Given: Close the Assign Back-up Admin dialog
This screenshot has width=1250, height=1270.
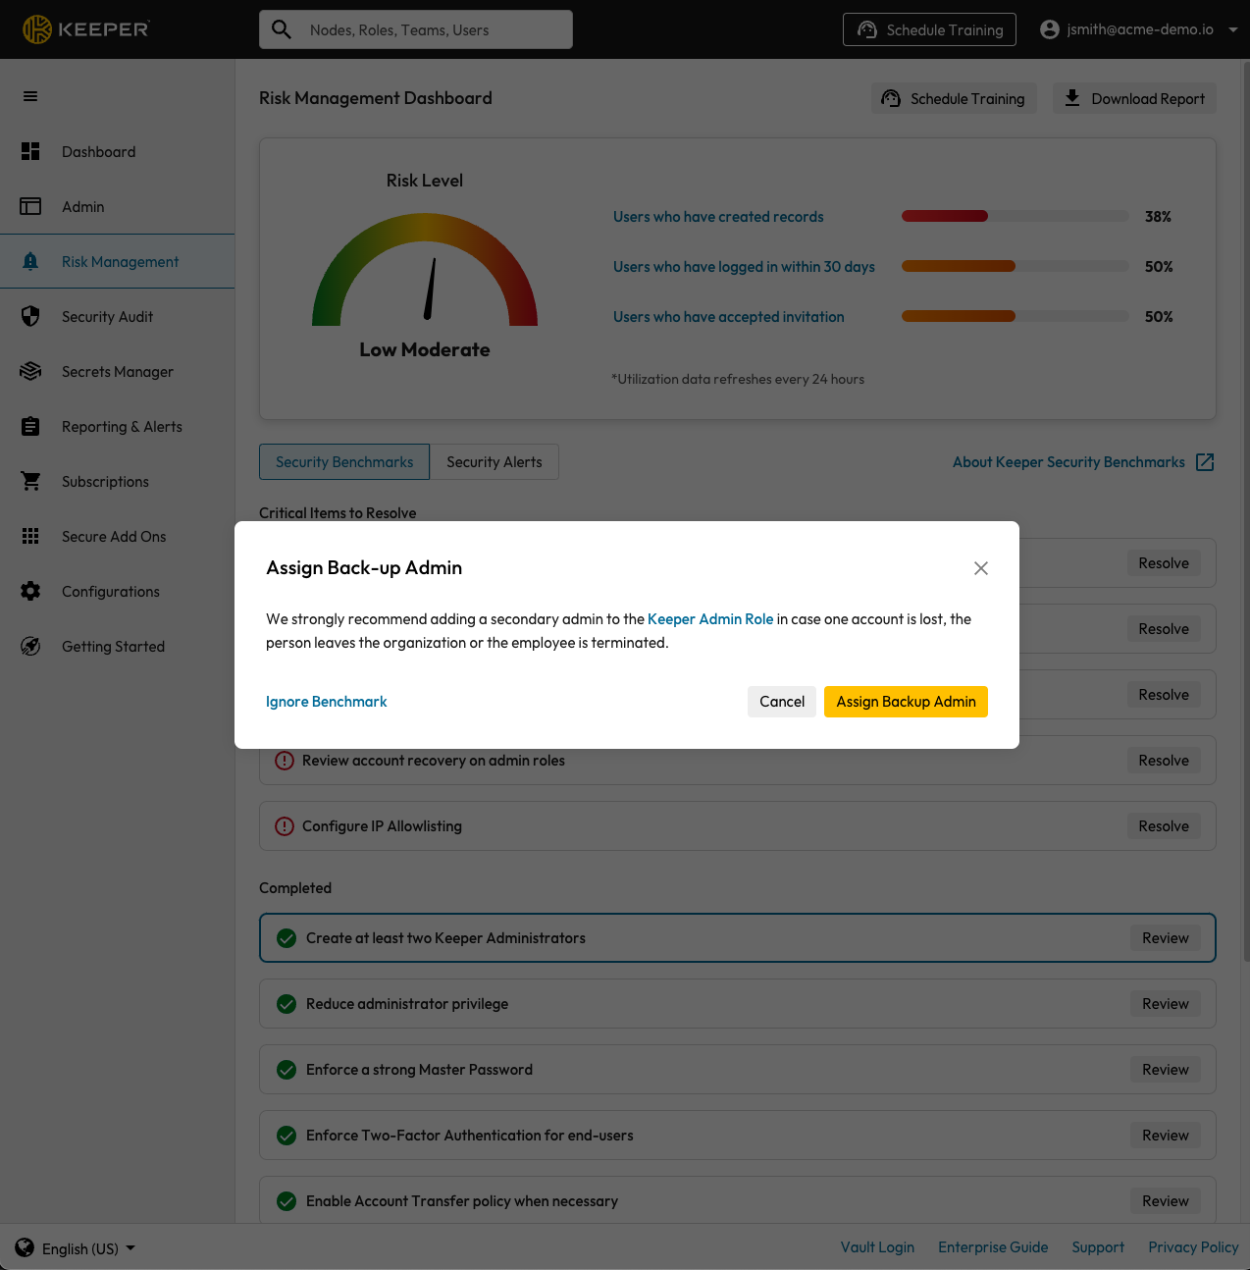Looking at the screenshot, I should point(980,568).
